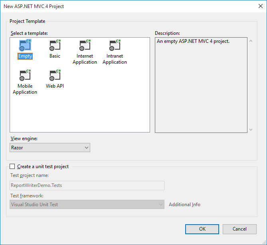Choose the Basic template icon
The image size is (267, 245).
(55, 45)
